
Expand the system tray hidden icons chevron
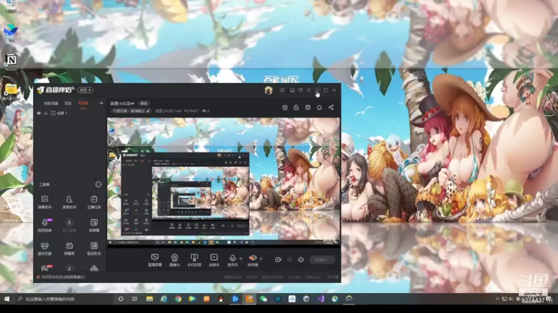pyautogui.click(x=497, y=299)
